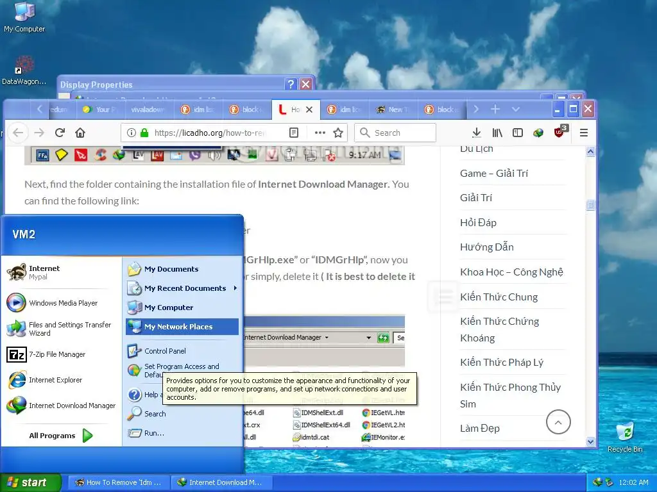This screenshot has height=492, width=657.
Task: Open 'Khoa Học – Công Nghệ' link
Action: (x=511, y=272)
